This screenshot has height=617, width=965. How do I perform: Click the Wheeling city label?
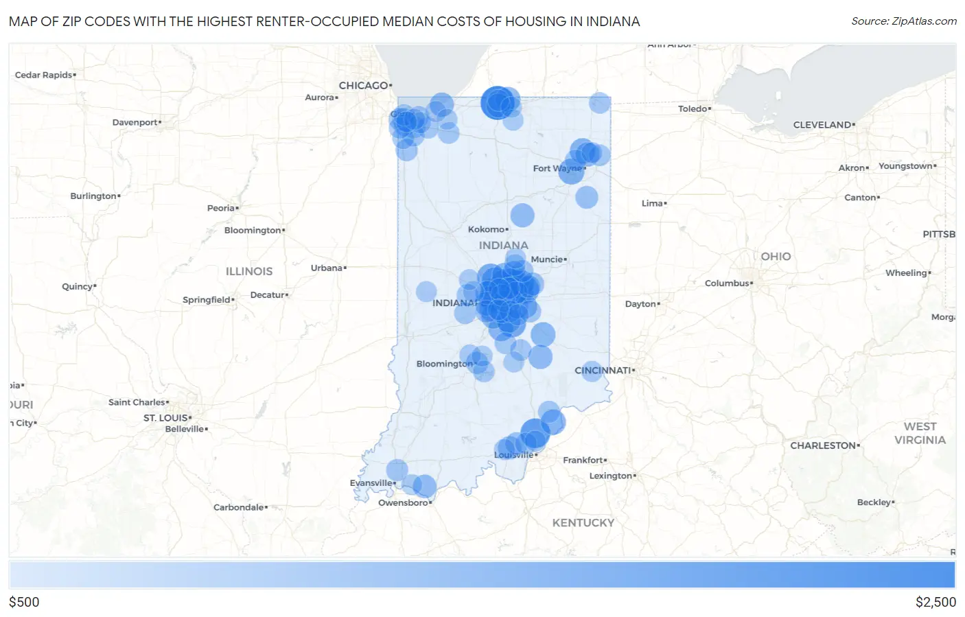(906, 273)
